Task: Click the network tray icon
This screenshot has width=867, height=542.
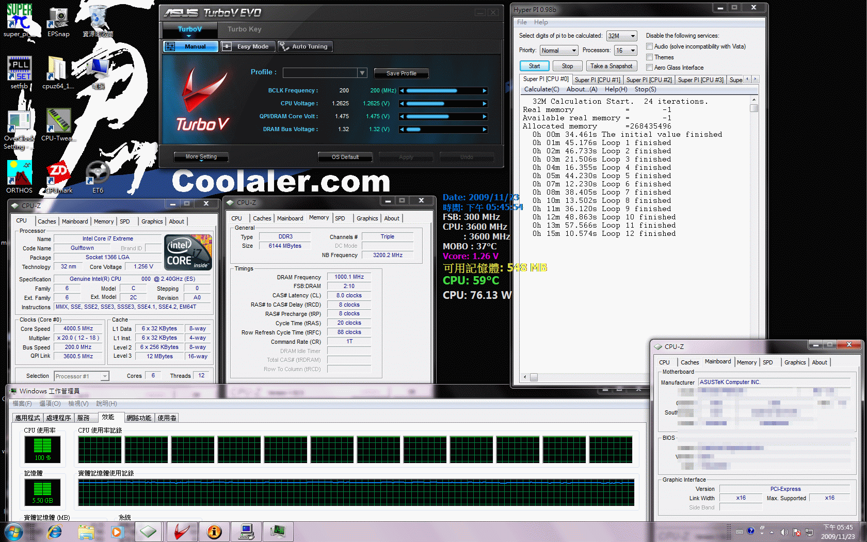Action: (809, 532)
